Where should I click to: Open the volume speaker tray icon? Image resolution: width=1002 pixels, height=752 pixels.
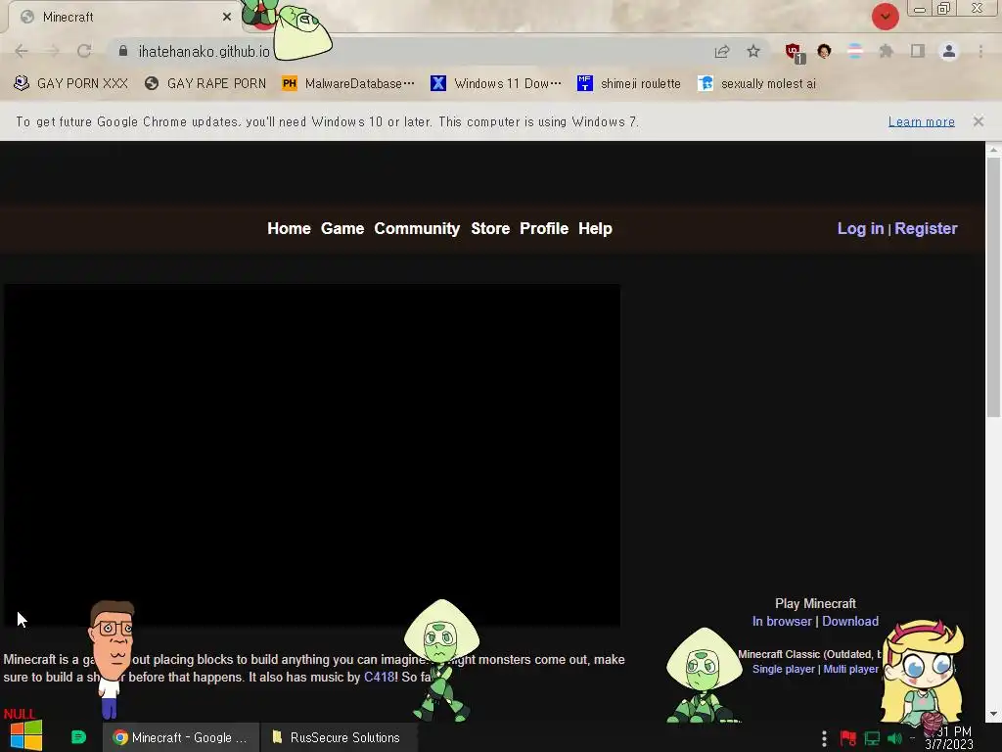click(894, 738)
